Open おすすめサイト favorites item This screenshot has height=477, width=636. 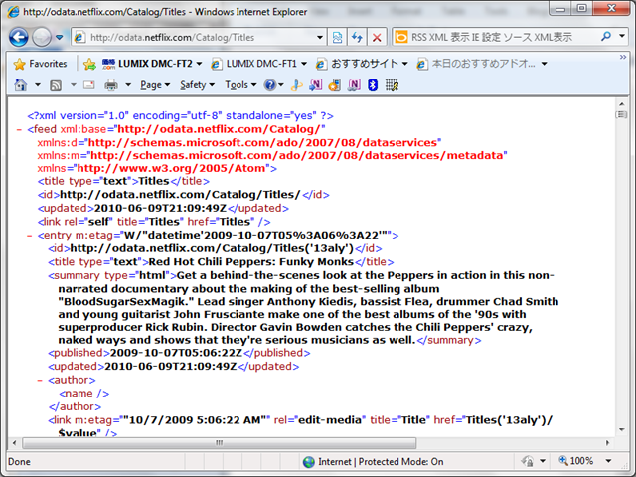(x=358, y=64)
